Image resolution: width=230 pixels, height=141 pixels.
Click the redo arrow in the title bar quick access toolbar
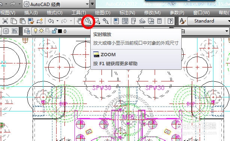click(x=13, y=4)
